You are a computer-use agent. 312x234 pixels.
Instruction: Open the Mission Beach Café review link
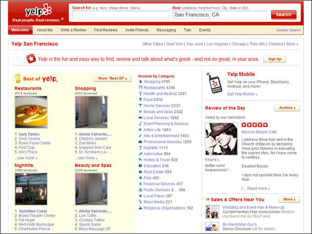pos(259,132)
